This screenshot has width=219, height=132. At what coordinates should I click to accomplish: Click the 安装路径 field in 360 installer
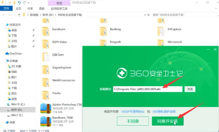tap(148, 89)
